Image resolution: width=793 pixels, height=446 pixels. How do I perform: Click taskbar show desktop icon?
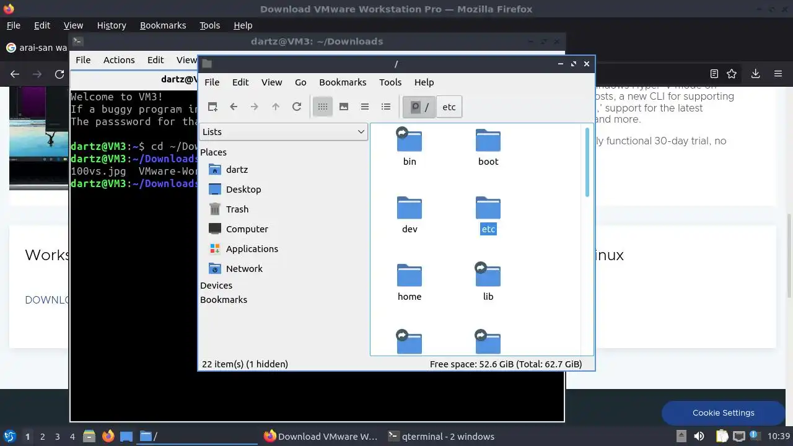coord(126,436)
